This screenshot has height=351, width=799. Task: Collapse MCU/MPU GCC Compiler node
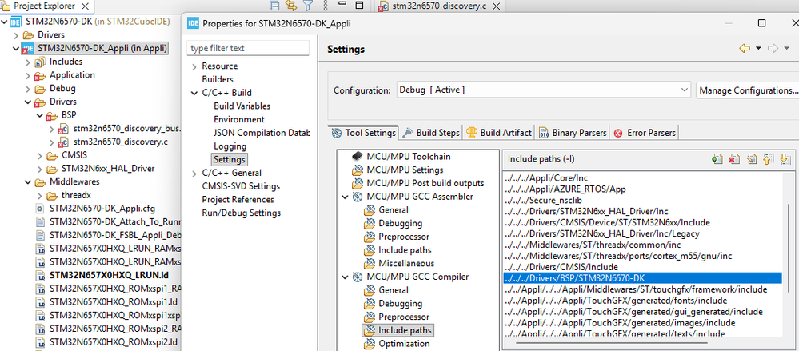(345, 277)
